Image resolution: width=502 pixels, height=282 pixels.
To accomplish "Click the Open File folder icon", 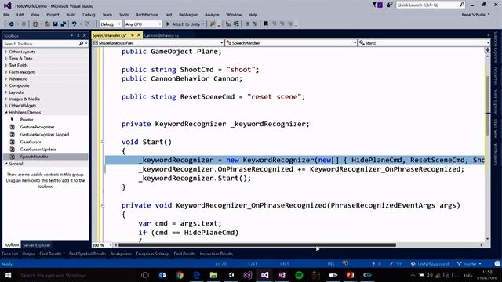I will 47,24.
